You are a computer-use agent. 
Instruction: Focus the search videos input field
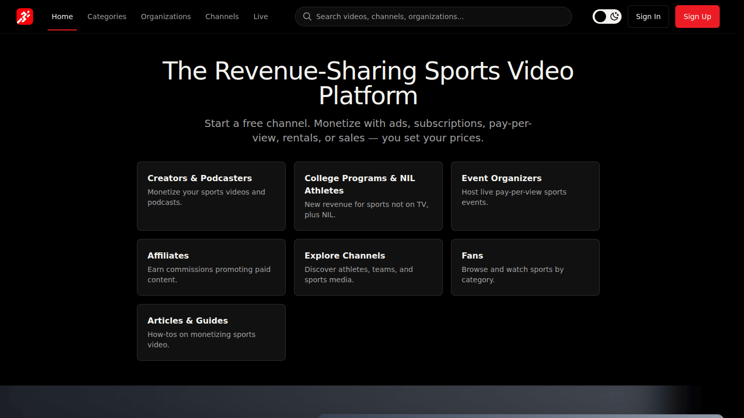(x=433, y=17)
